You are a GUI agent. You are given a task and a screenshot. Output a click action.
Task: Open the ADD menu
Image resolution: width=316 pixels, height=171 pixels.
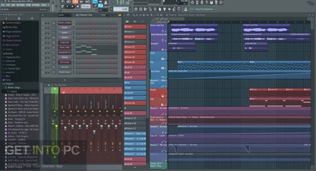point(13,5)
